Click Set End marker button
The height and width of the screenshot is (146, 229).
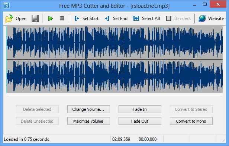tap(116, 19)
